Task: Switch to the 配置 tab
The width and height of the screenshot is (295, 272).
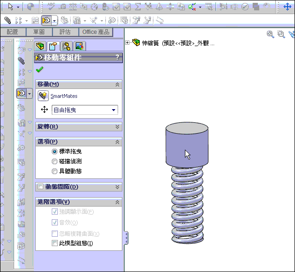Action: tap(12, 32)
